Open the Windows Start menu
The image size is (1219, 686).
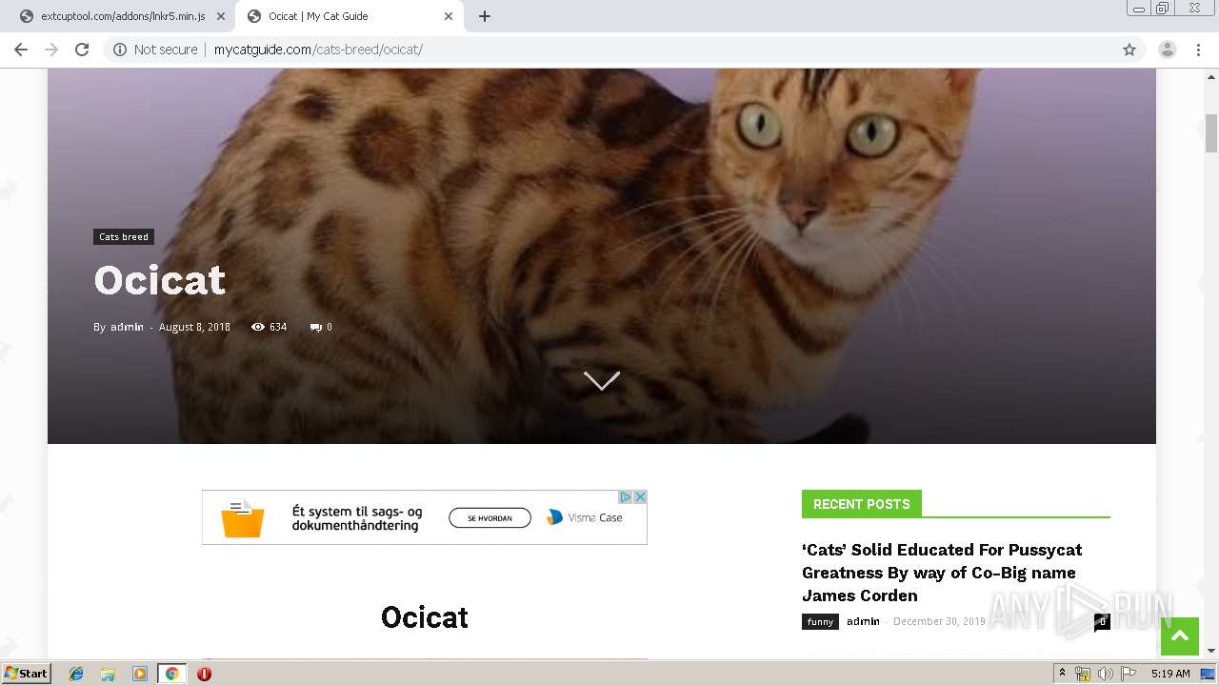click(x=27, y=674)
